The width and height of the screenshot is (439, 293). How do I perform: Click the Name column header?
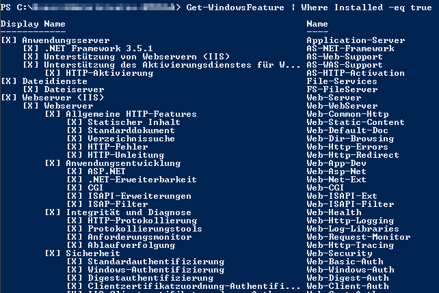[x=318, y=24]
